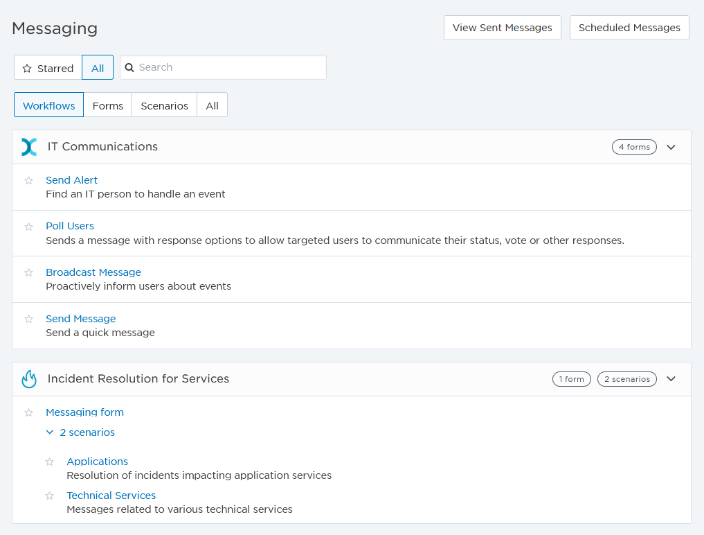The height and width of the screenshot is (535, 704).
Task: Collapse the 2 scenarios list
Action: click(80, 432)
